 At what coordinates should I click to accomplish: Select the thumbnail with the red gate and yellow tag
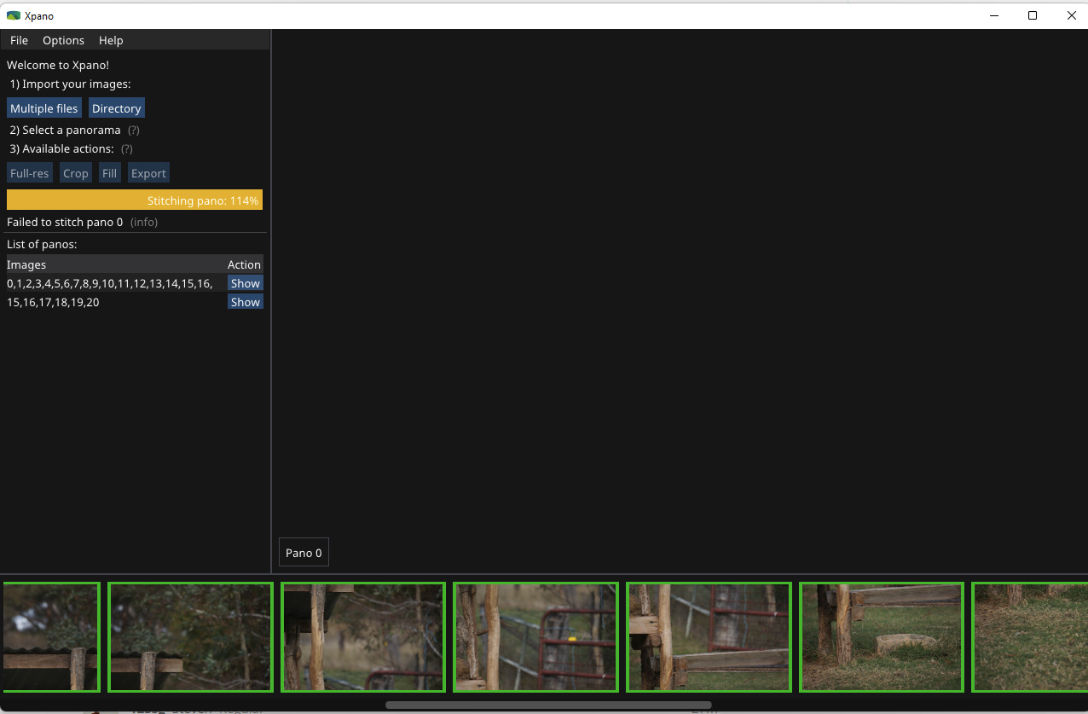click(535, 636)
